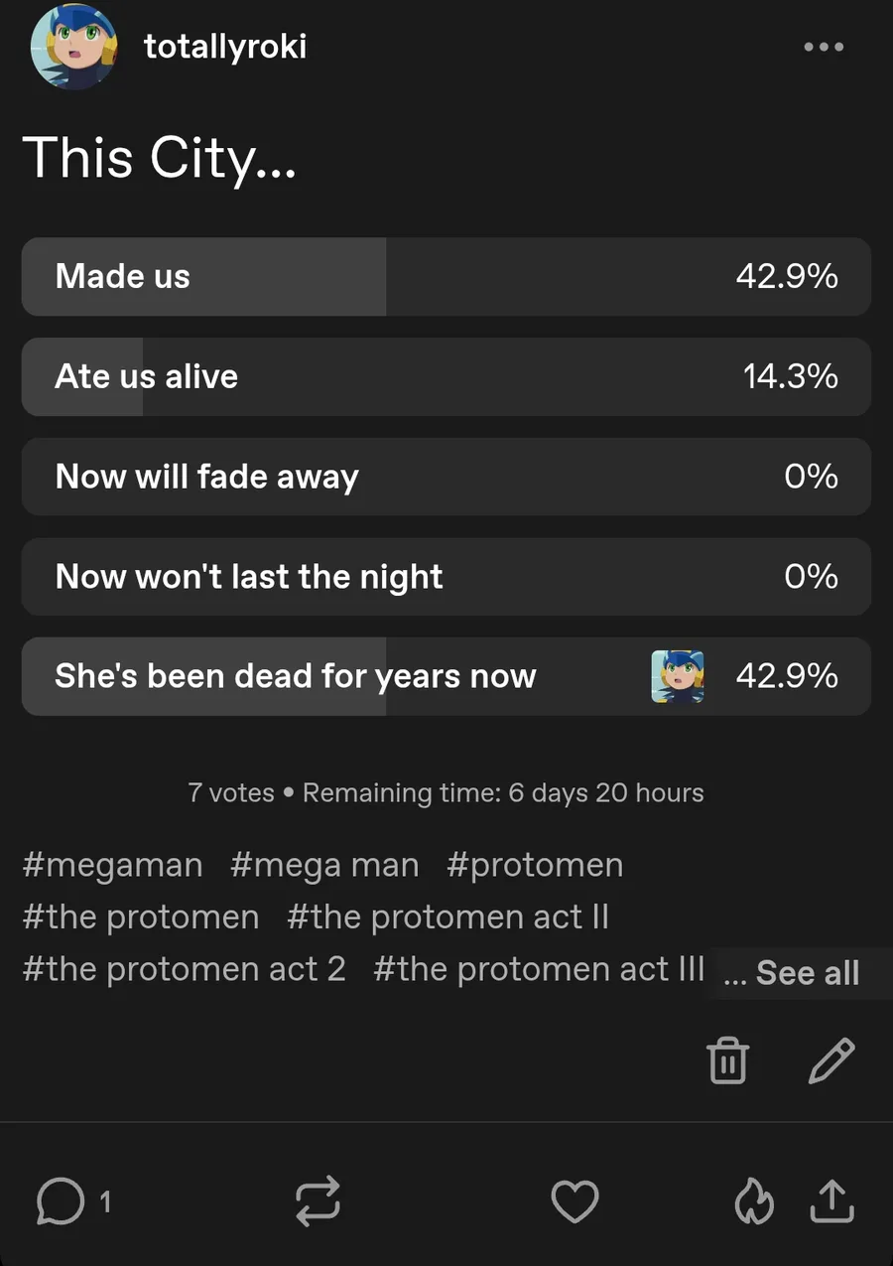Choose the "Ate us alive" poll option
Viewport: 893px width, 1266px height.
tap(446, 376)
